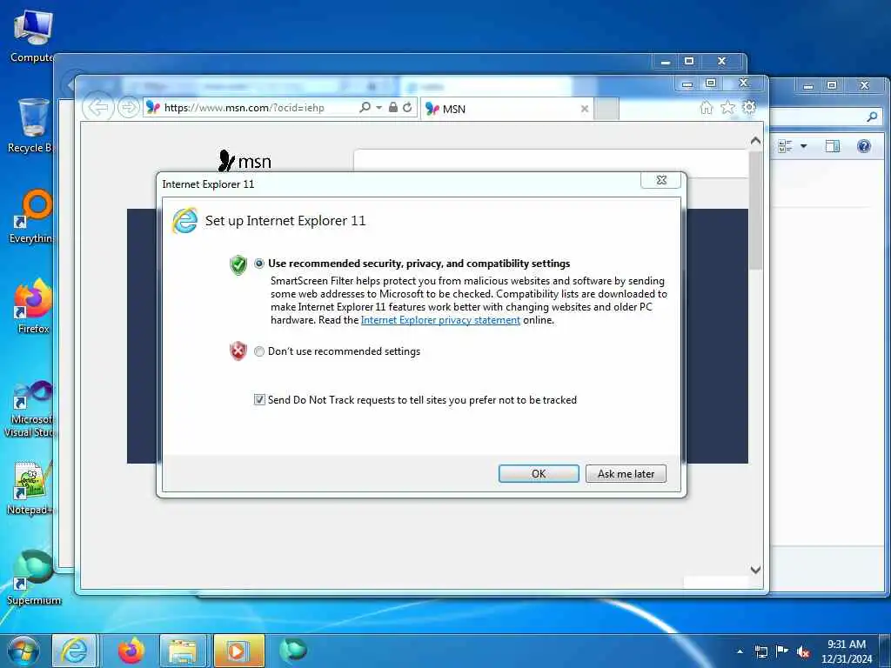The width and height of the screenshot is (891, 668).
Task: Click the change view icon in Explorer window
Action: point(786,146)
